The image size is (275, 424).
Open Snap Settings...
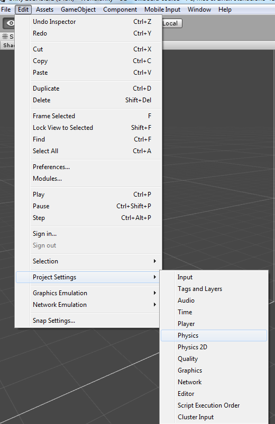(x=89, y=321)
